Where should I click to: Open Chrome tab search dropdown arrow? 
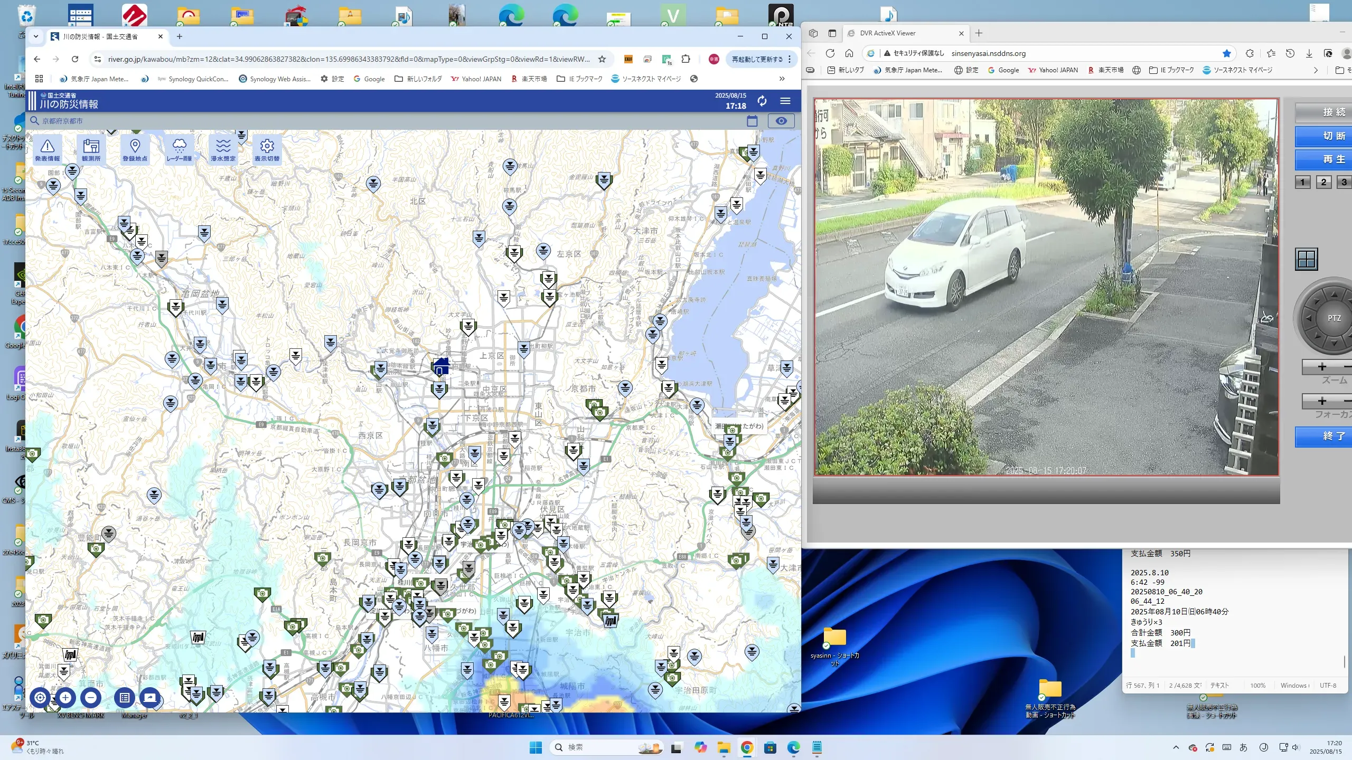point(36,36)
